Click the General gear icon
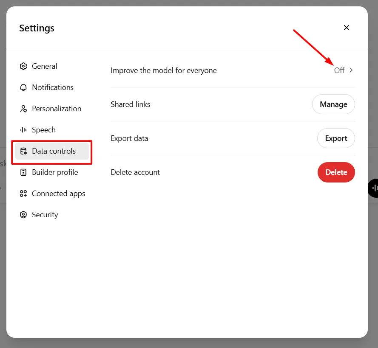This screenshot has height=348, width=378. pos(23,66)
